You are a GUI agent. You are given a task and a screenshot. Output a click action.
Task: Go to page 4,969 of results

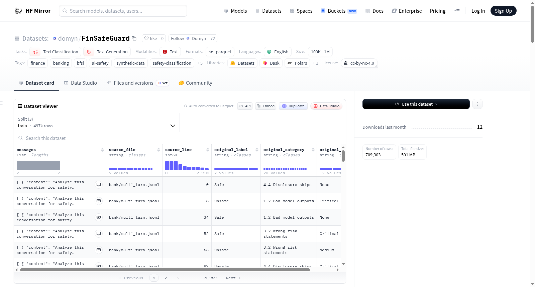click(x=211, y=278)
